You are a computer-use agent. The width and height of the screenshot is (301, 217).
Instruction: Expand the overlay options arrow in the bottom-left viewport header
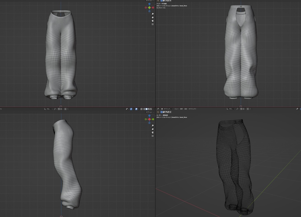point(138,109)
